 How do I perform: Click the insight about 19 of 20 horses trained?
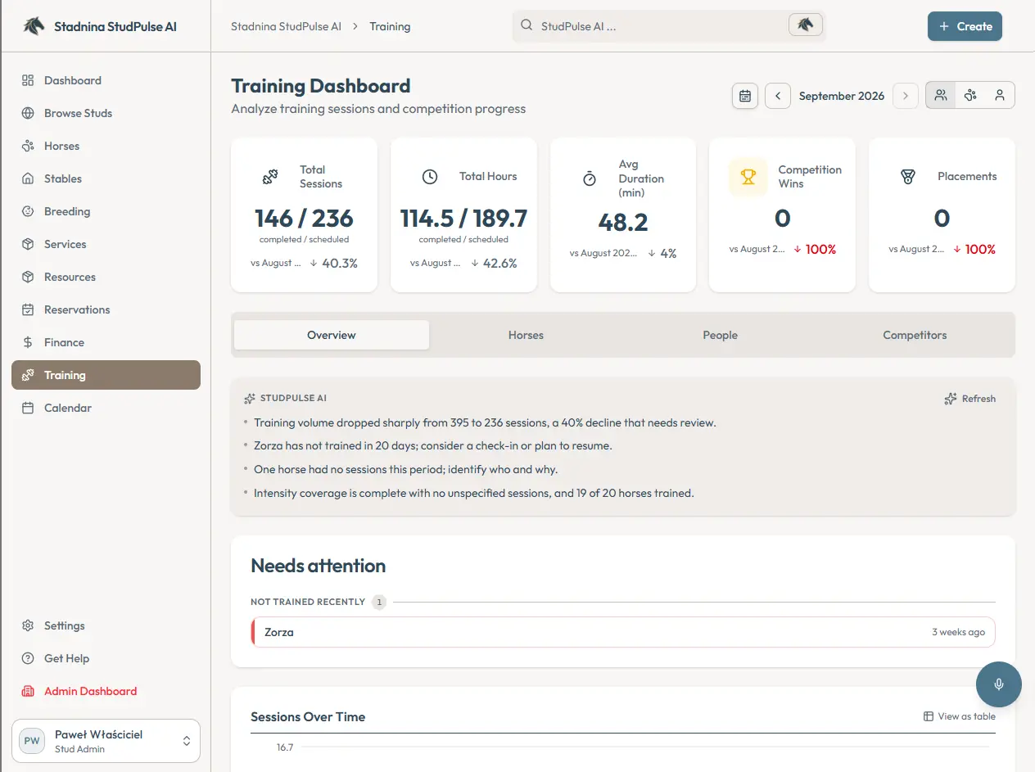pos(474,493)
